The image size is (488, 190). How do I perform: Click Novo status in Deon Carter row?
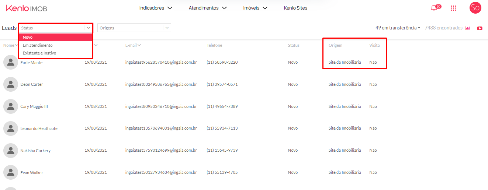293,84
